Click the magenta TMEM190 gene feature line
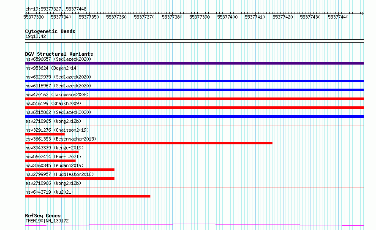Screen dimensions: 376x230 click(194, 225)
